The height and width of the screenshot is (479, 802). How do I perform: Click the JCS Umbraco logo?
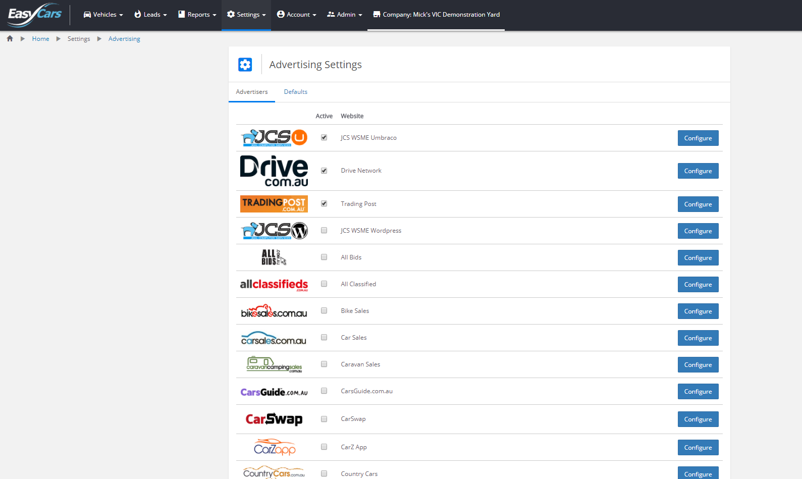(274, 138)
